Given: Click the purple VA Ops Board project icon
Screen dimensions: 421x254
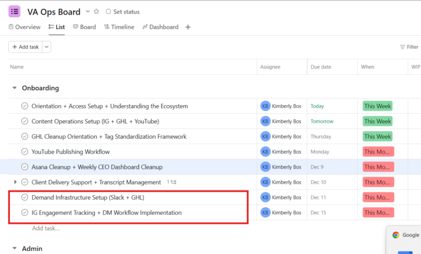Looking at the screenshot, I should [x=15, y=12].
